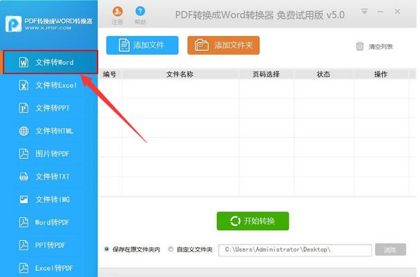Click the 页码选择 column header
420x277 pixels.
pyautogui.click(x=266, y=74)
